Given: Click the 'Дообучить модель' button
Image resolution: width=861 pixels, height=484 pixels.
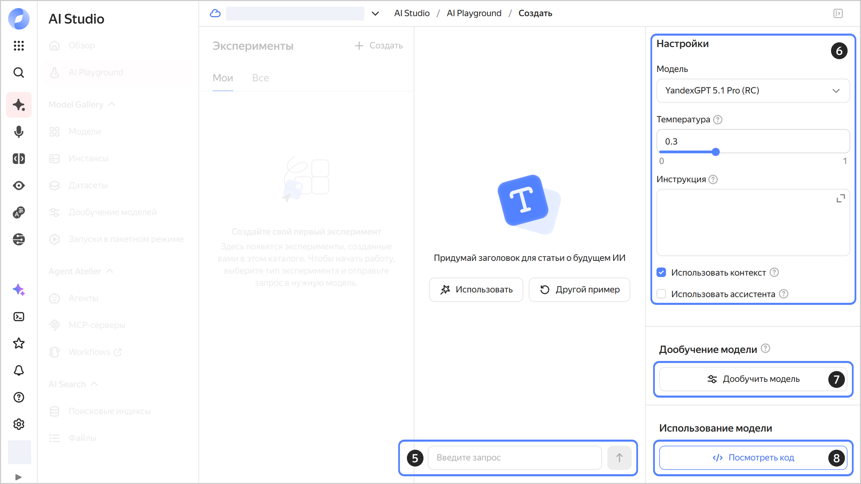Looking at the screenshot, I should [753, 379].
